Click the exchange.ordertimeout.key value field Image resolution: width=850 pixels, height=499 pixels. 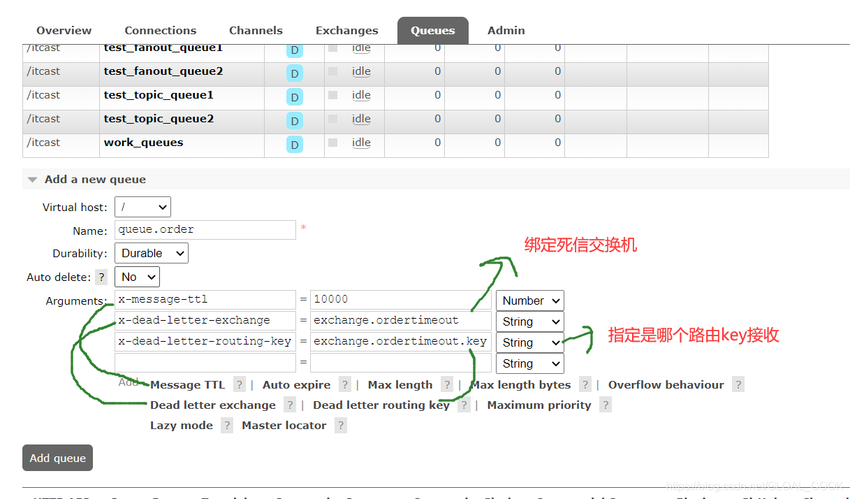tap(401, 342)
